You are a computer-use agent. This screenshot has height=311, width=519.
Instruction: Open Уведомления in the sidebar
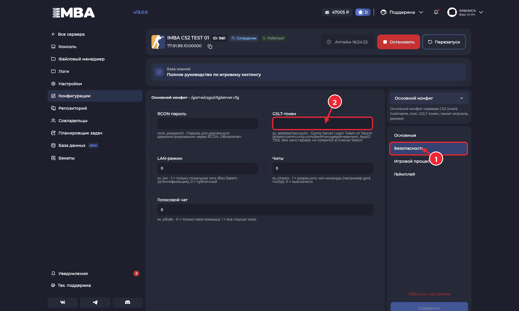tap(95, 274)
